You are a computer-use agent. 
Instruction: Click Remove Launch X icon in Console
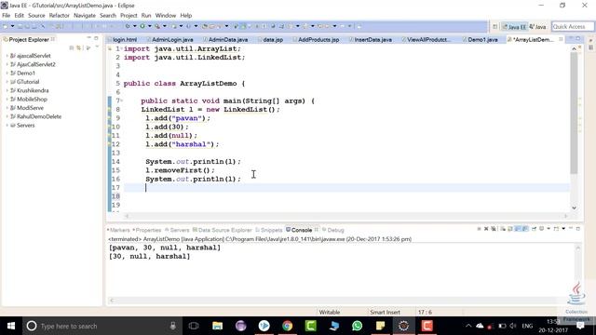(486, 229)
